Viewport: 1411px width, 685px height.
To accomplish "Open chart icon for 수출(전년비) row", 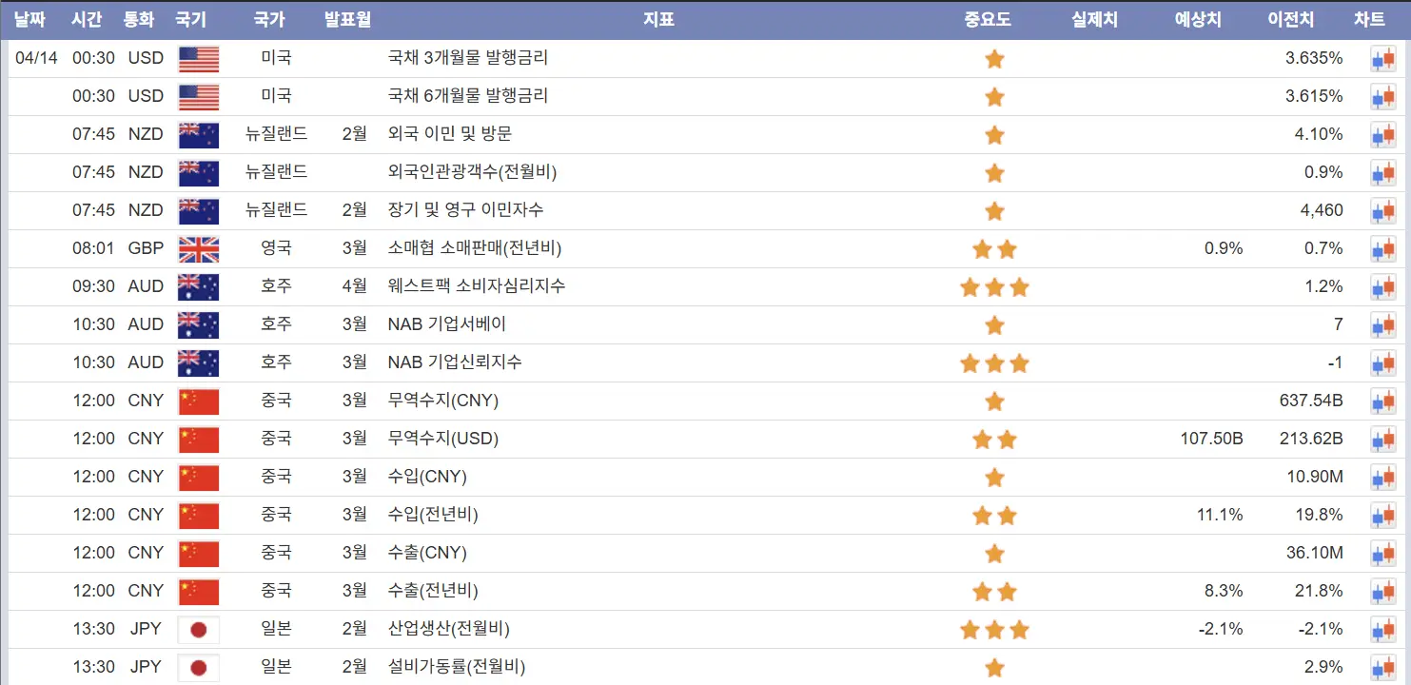I will pos(1382,592).
